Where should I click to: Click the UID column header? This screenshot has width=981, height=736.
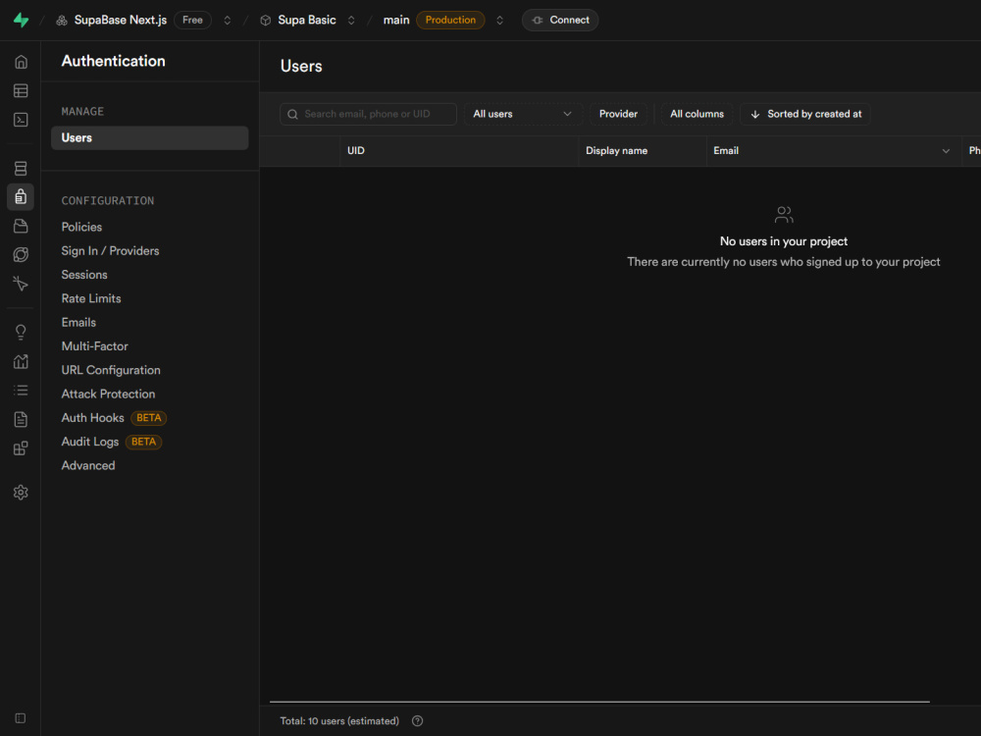[x=459, y=151]
